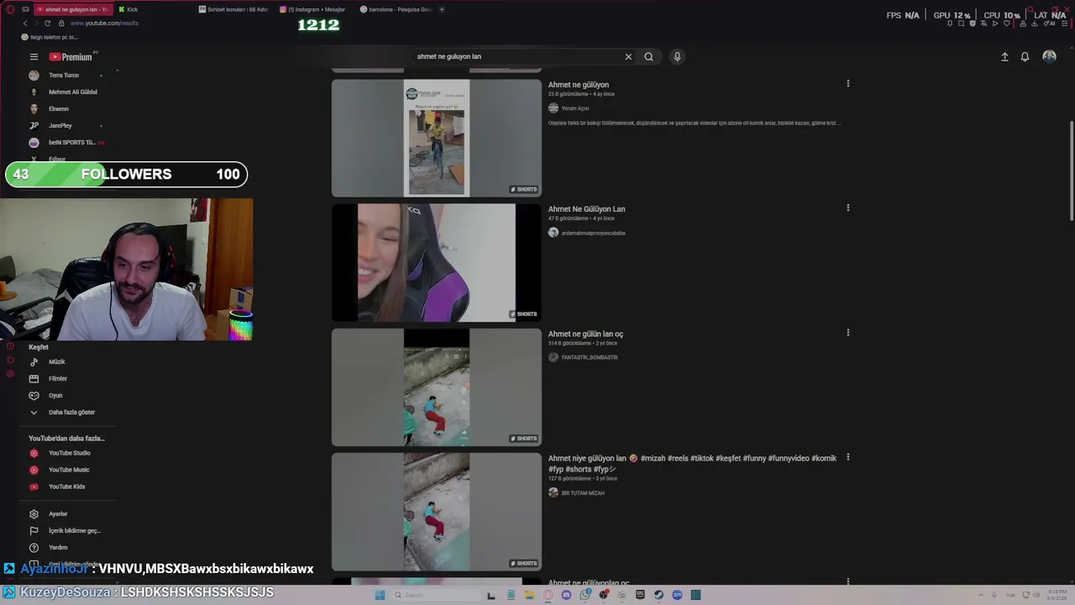The height and width of the screenshot is (605, 1075).
Task: Open the YouTube hamburger guide menu
Action: coord(34,57)
